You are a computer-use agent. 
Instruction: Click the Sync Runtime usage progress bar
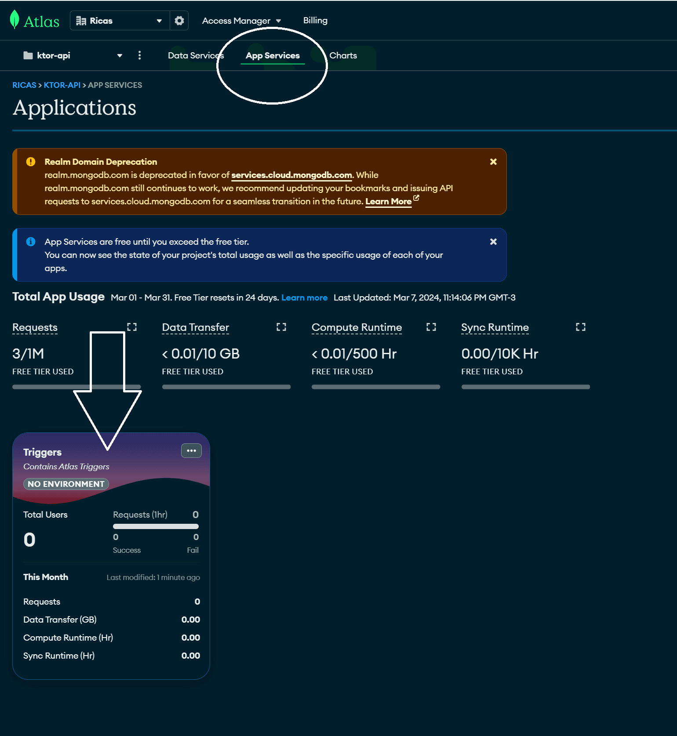526,387
